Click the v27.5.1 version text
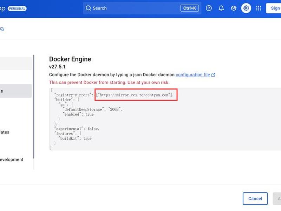Image resolution: width=281 pixels, height=211 pixels. 57,67
